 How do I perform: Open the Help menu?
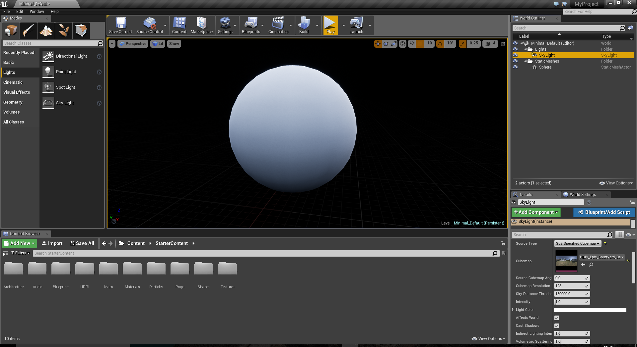55,11
